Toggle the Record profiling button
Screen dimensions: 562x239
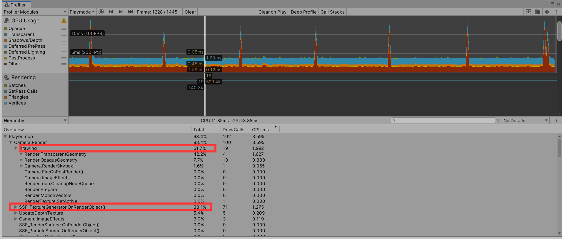click(x=101, y=12)
